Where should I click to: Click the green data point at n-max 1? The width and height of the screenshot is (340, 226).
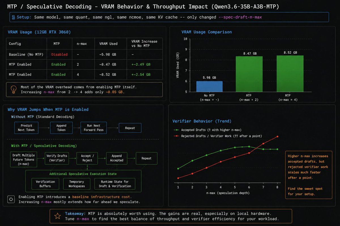pos(178,169)
